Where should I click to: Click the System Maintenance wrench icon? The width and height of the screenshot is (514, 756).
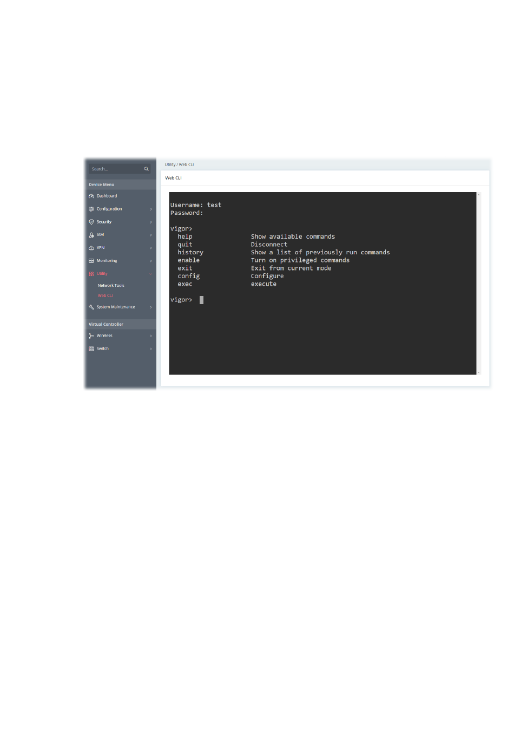91,307
